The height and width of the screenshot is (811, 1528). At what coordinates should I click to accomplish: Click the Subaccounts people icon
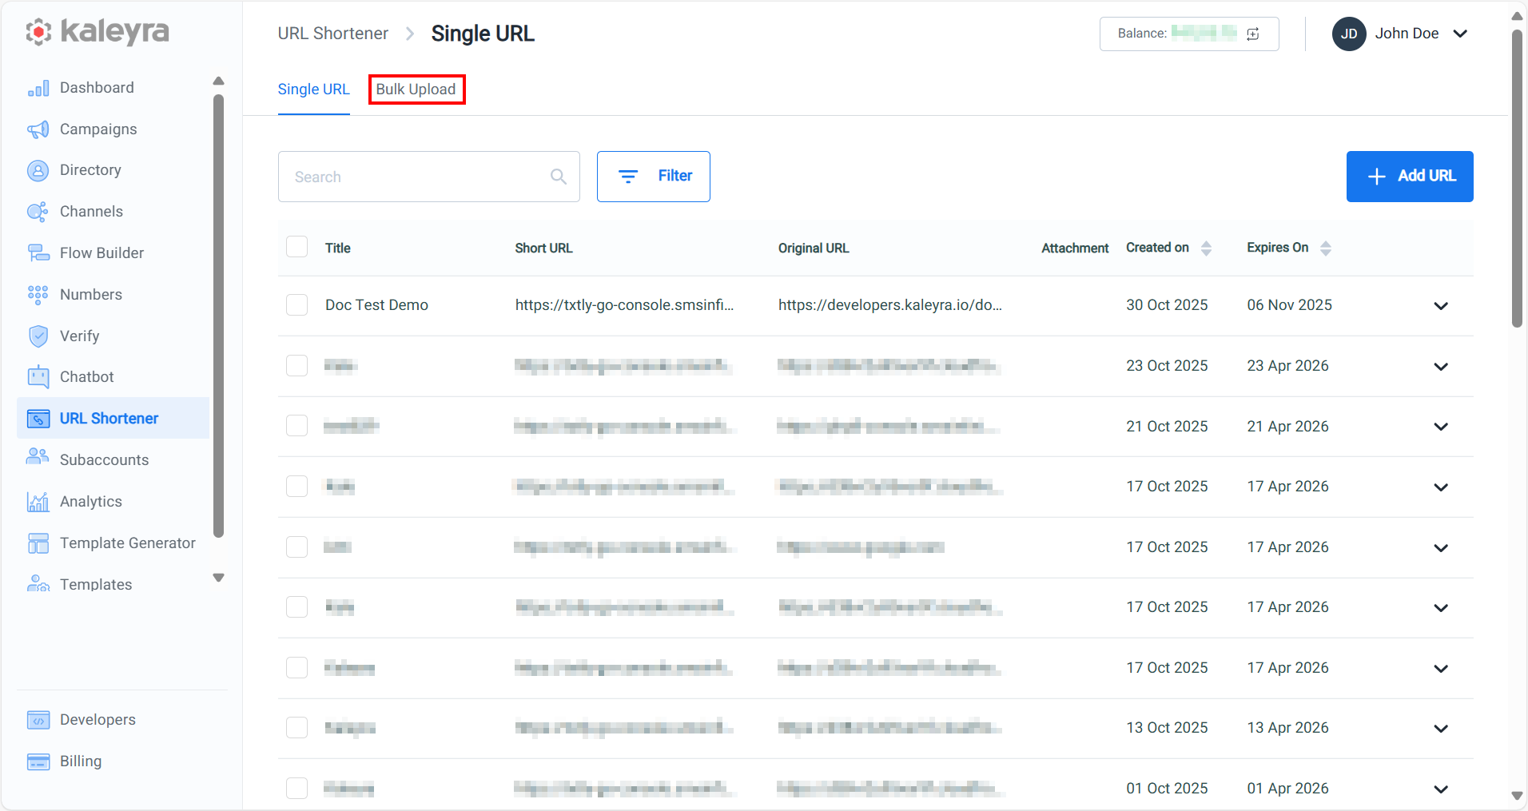coord(38,457)
